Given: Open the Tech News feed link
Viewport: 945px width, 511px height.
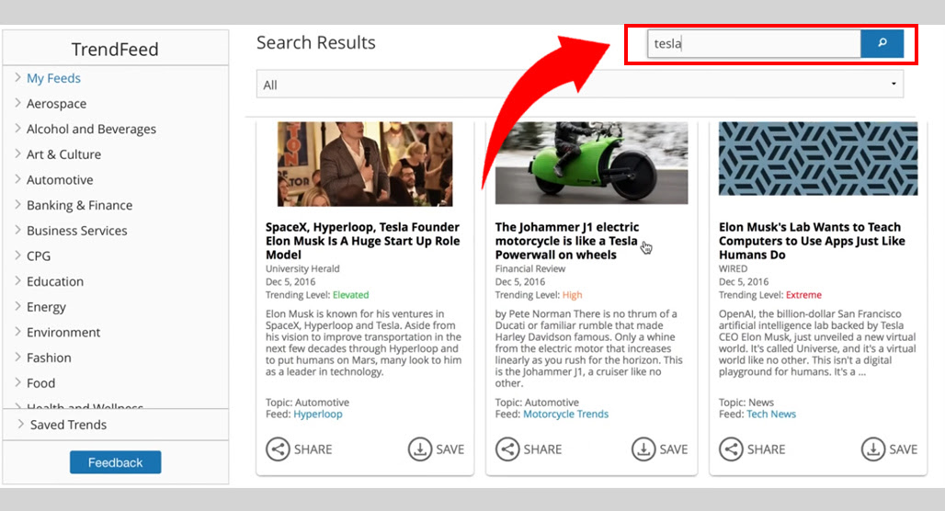Looking at the screenshot, I should [x=771, y=414].
